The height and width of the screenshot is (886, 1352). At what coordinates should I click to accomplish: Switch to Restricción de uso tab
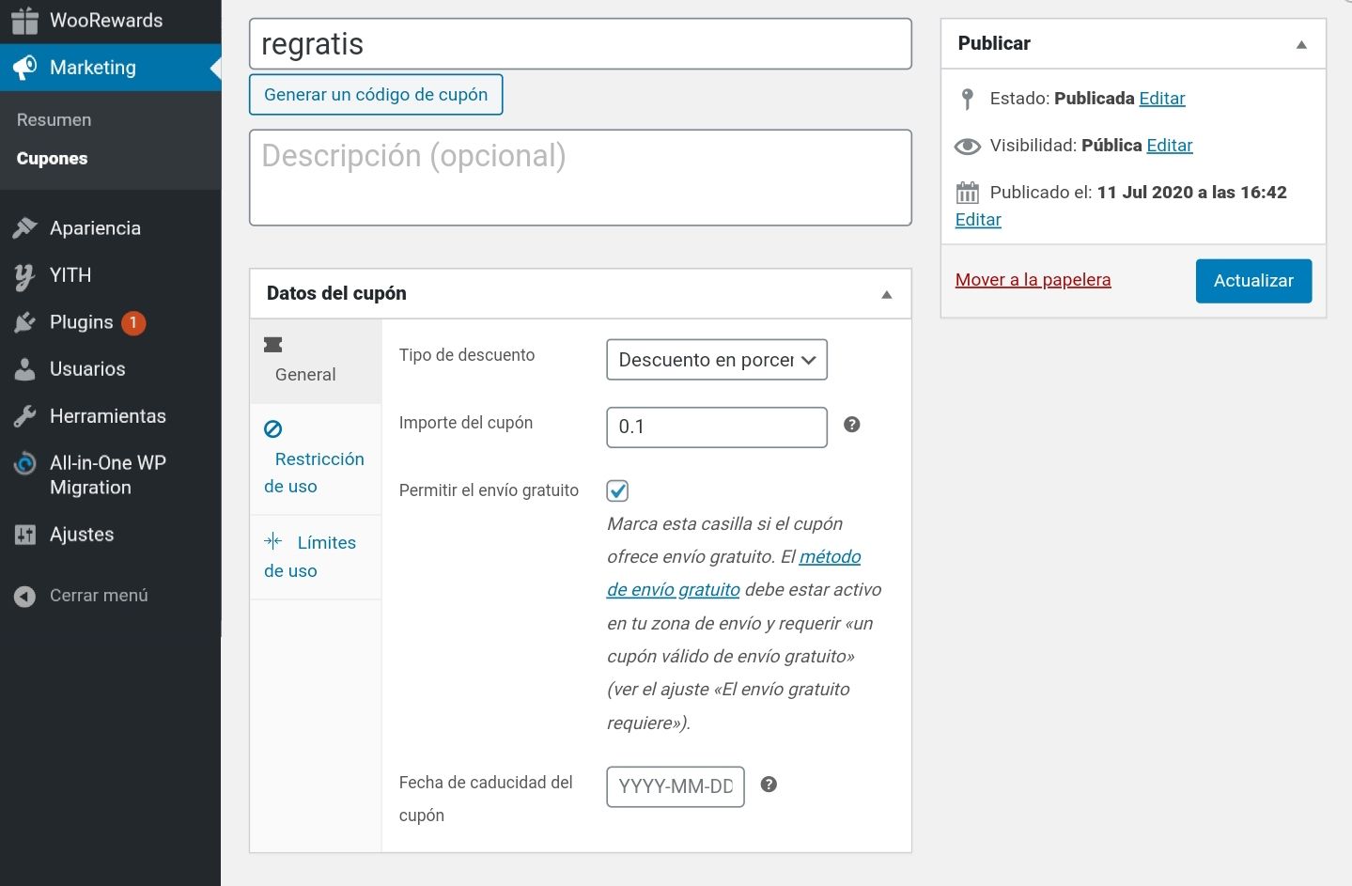coord(316,459)
